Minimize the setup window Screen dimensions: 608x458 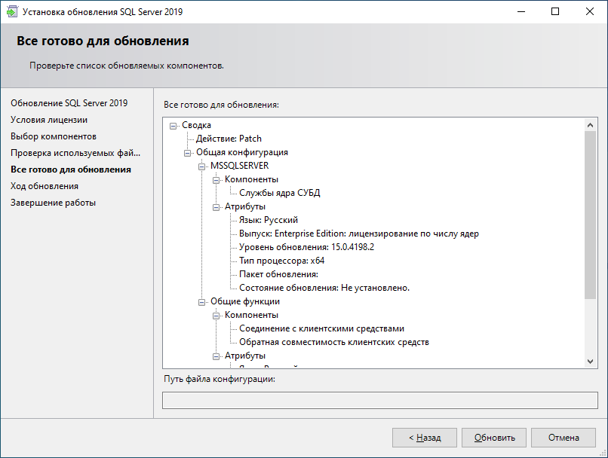(521, 11)
